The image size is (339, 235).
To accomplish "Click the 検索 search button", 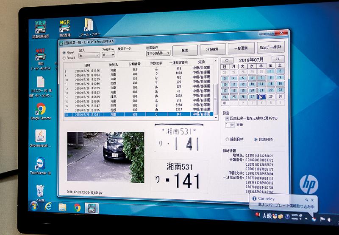I will pyautogui.click(x=185, y=50).
